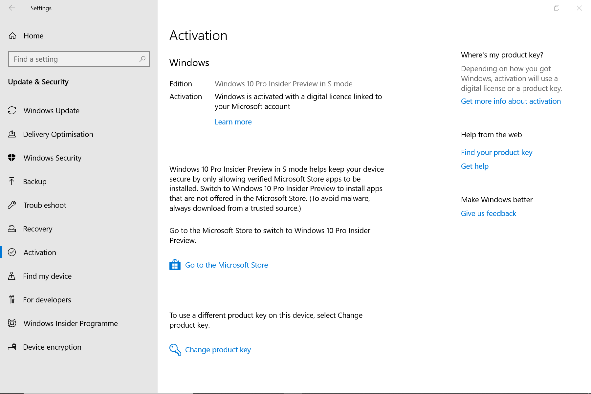Click the 'Make Windows better' heading
This screenshot has width=591, height=394.
(497, 200)
